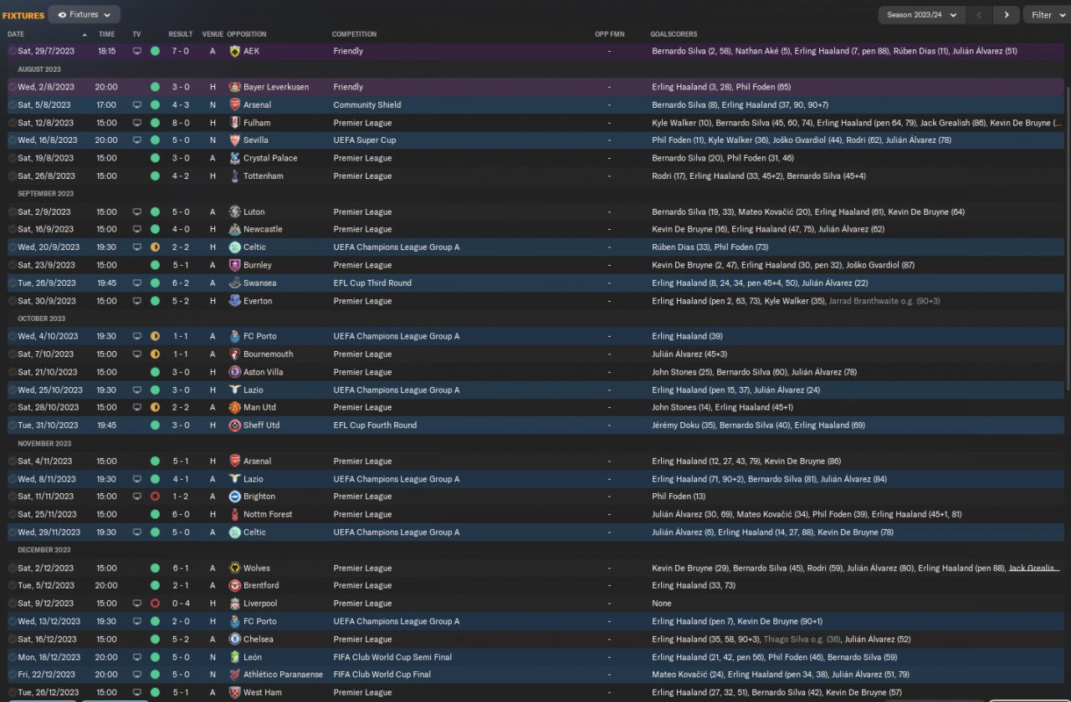Click the Tottenham club badge
The height and width of the screenshot is (702, 1071).
(234, 176)
